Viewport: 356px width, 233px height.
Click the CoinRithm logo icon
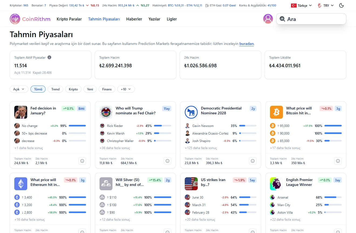pyautogui.click(x=15, y=19)
